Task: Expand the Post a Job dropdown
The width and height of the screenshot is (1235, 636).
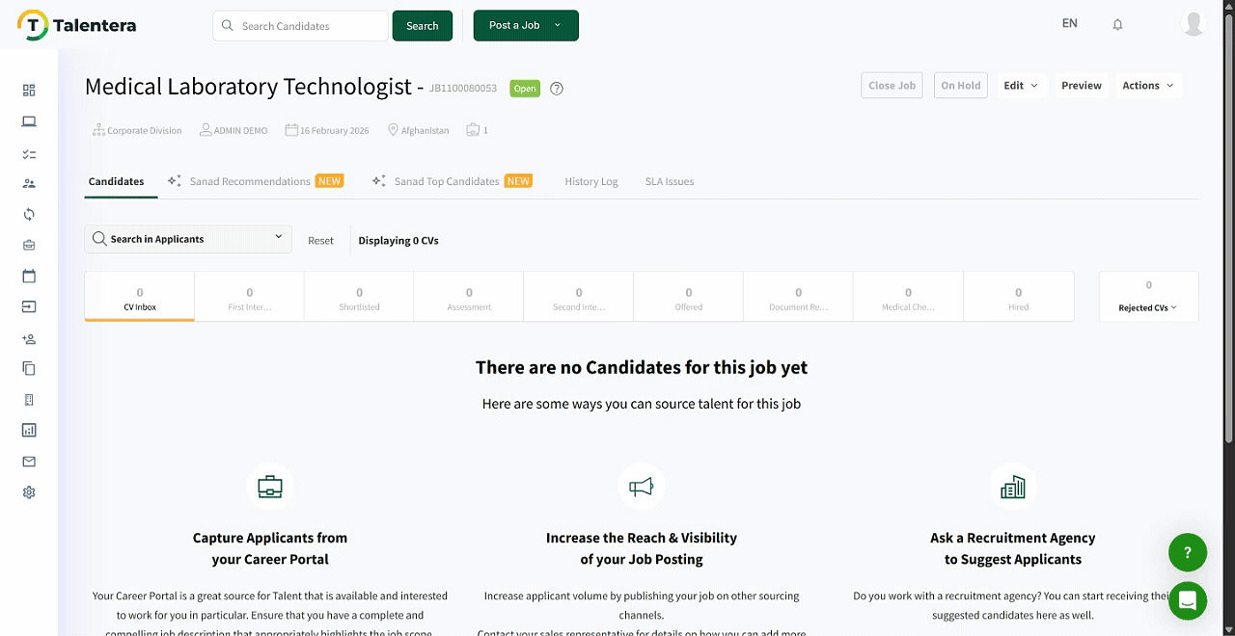Action: tap(558, 26)
